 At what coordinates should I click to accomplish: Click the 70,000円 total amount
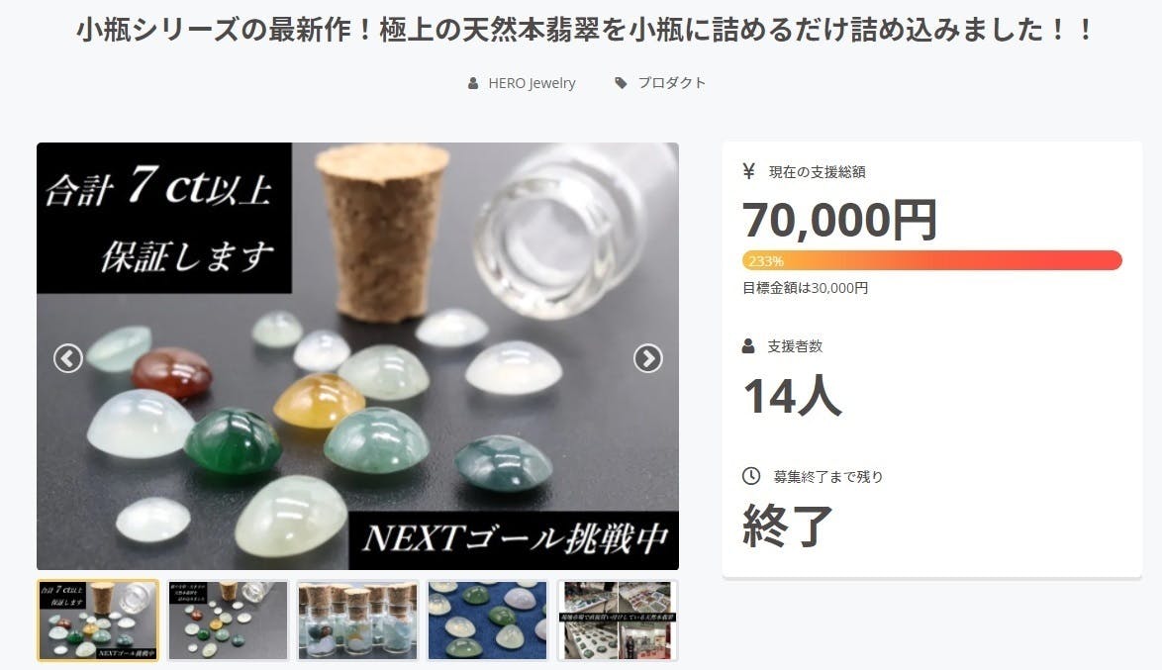click(839, 220)
